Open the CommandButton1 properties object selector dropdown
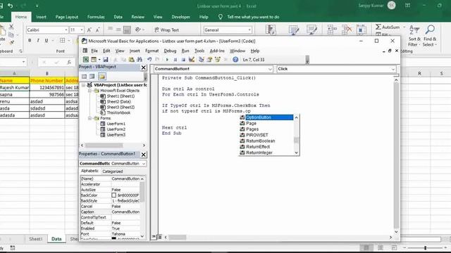The width and height of the screenshot is (451, 253). click(144, 164)
